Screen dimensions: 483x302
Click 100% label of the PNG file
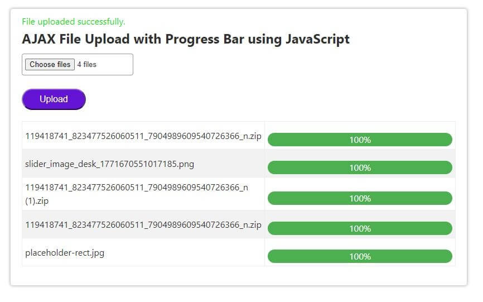[x=360, y=168]
